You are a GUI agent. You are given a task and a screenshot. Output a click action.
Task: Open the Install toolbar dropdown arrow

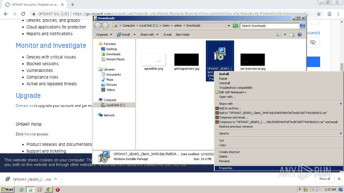click(134, 35)
